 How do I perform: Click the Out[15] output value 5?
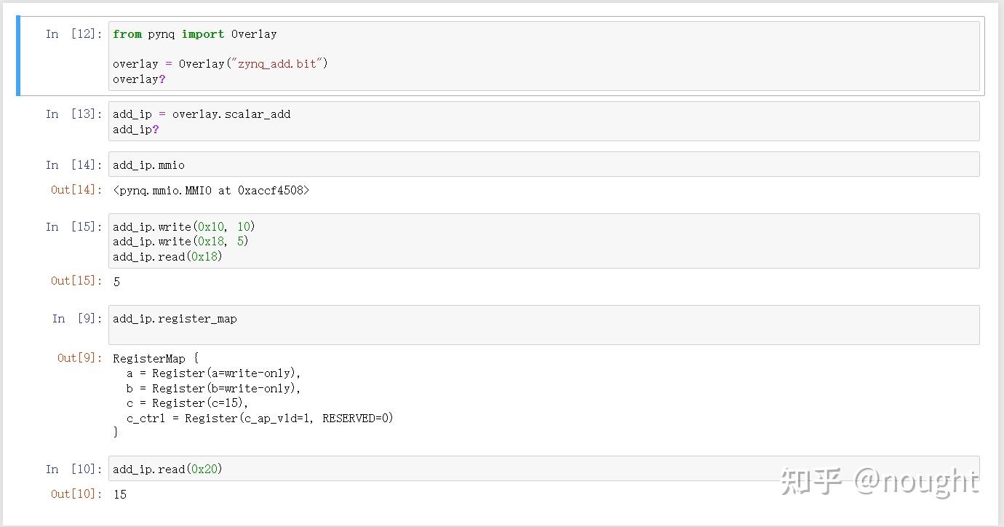pos(117,282)
